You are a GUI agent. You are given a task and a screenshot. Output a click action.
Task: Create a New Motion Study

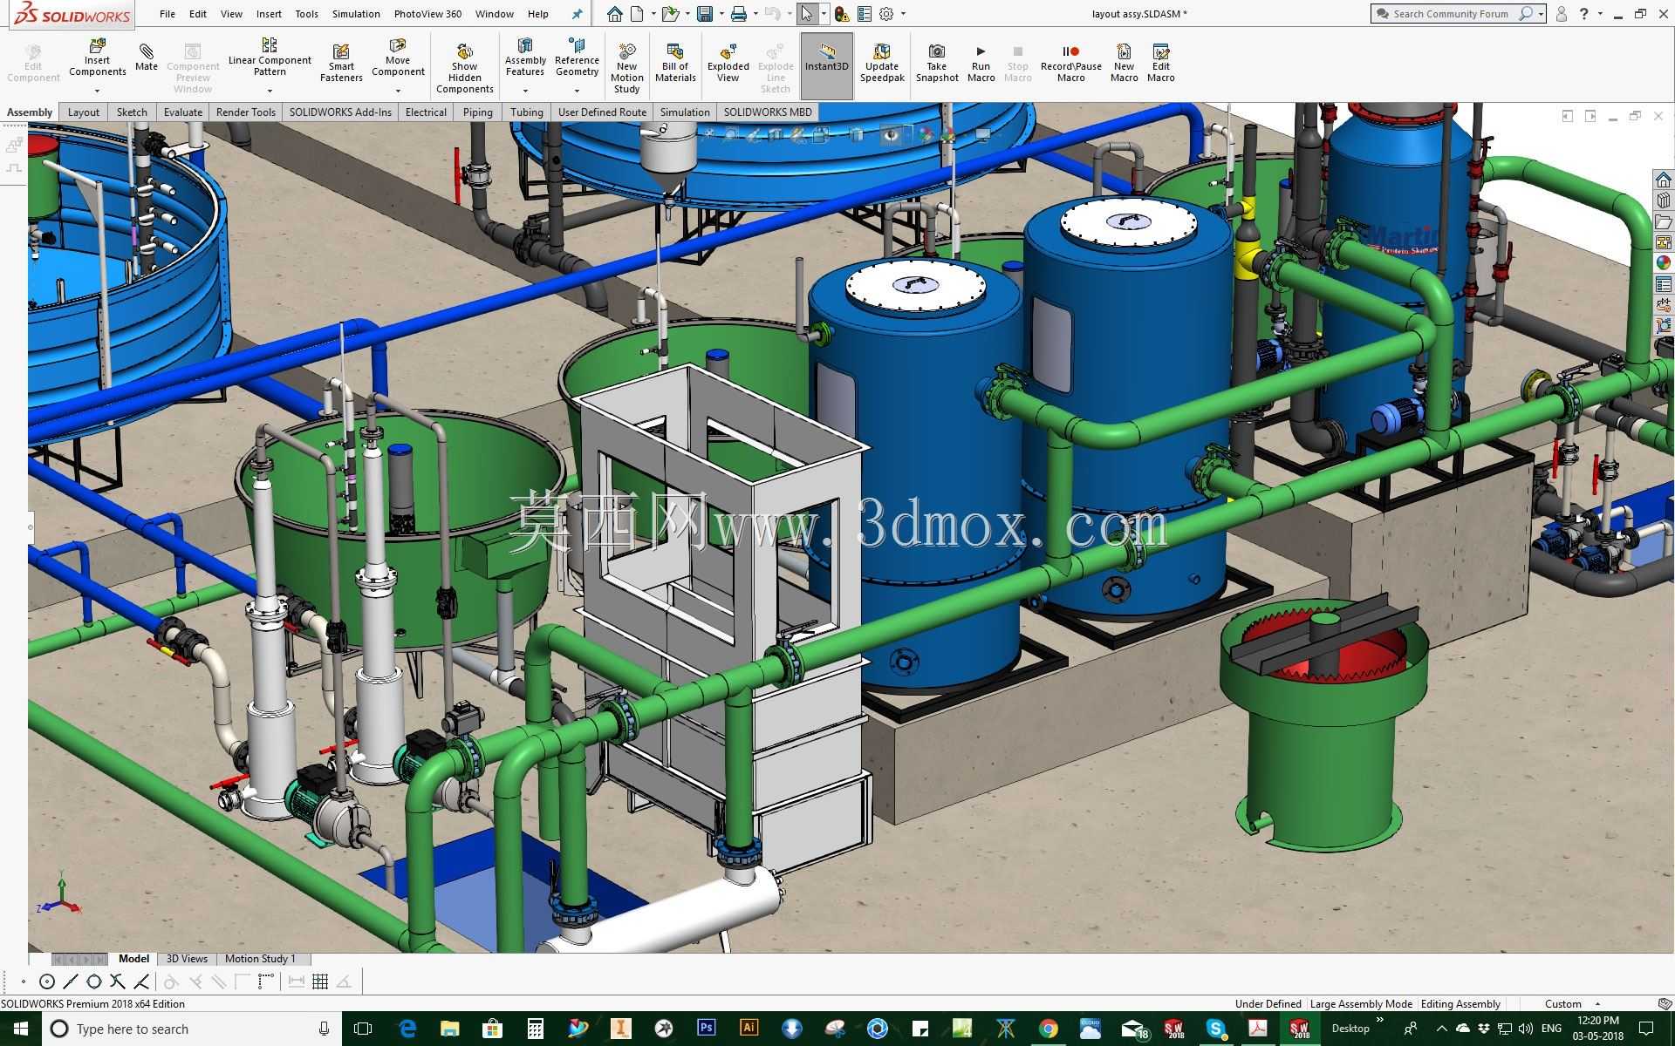pos(626,68)
